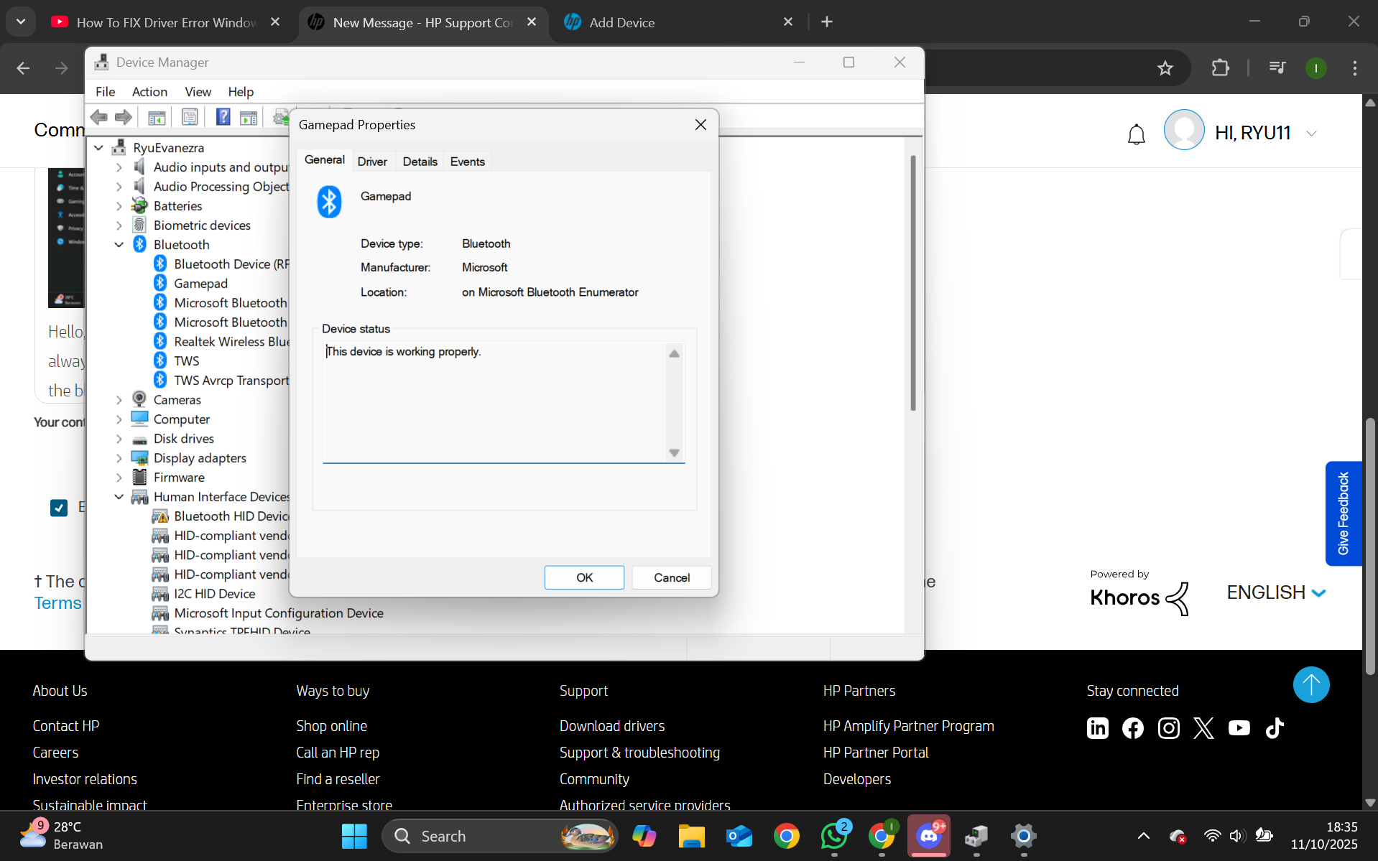Bookmark this page with the star icon
This screenshot has width=1378, height=861.
(1165, 68)
